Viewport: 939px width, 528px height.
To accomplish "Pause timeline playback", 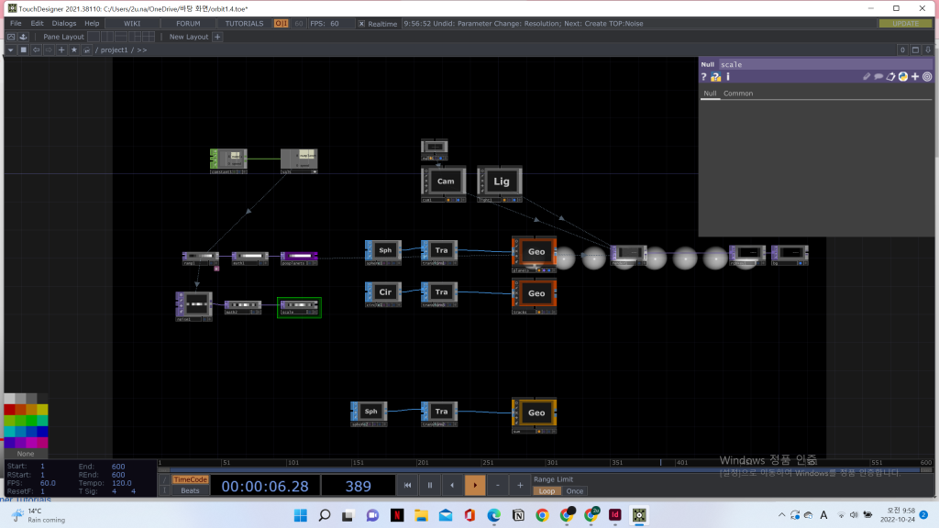I will [x=430, y=486].
